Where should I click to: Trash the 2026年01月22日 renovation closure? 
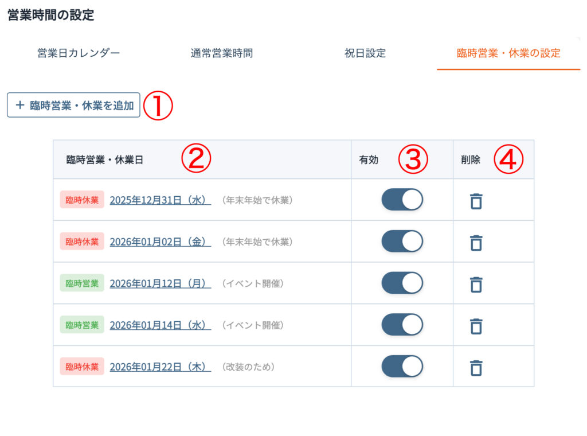point(476,367)
